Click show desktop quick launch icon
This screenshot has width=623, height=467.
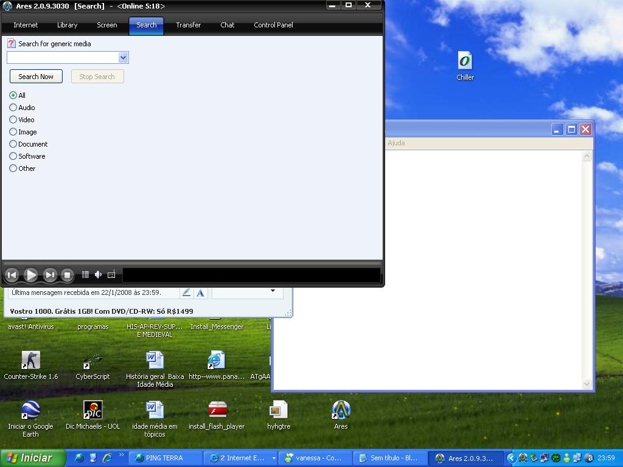93,458
